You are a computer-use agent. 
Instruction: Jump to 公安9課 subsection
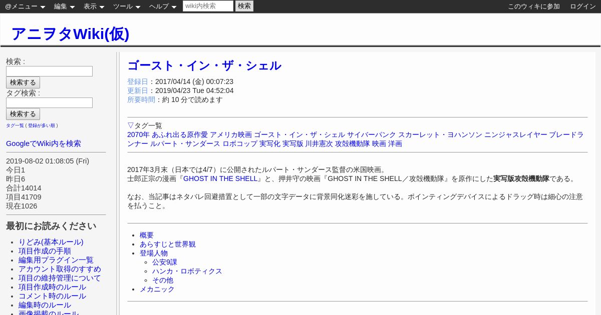pos(165,262)
